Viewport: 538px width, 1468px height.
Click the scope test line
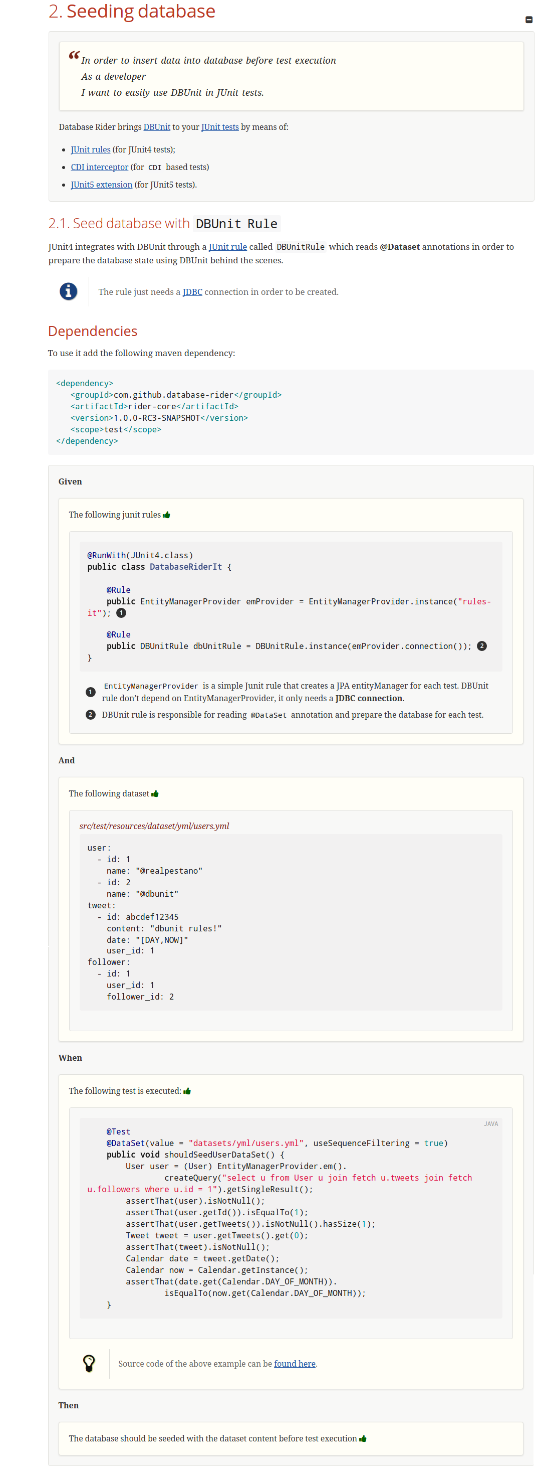point(116,430)
